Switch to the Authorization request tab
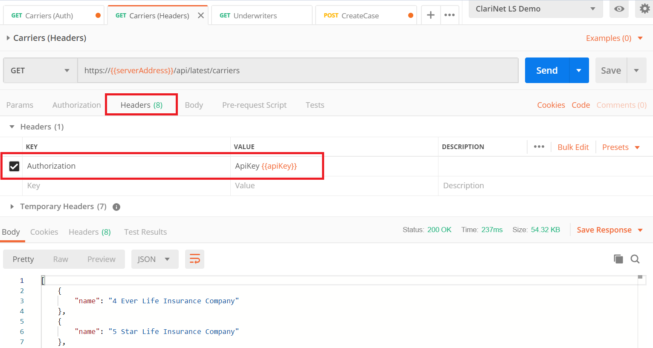Screen dimensions: 653x348 click(x=76, y=105)
